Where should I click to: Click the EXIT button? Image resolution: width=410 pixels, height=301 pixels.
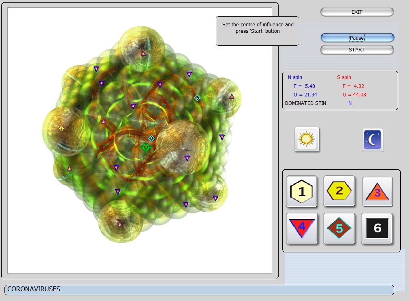coord(356,12)
